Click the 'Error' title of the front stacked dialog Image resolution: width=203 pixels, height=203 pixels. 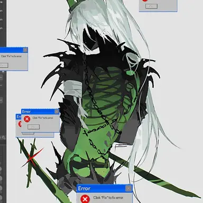[26, 112]
